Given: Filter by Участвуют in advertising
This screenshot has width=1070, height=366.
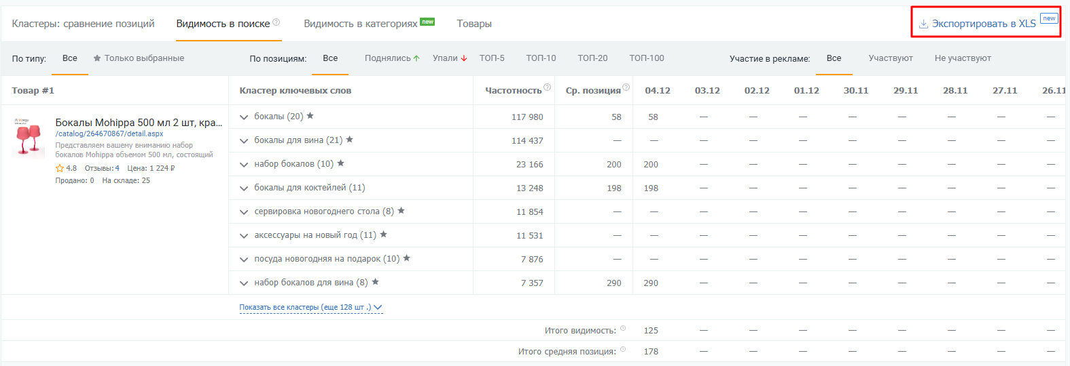Looking at the screenshot, I should (x=891, y=58).
